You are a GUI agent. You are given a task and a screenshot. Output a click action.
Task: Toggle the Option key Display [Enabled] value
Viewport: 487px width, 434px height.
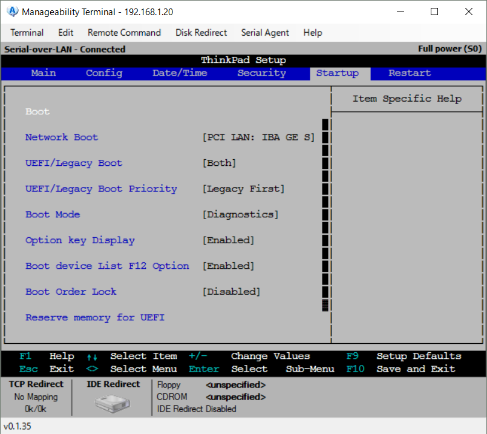pos(228,240)
